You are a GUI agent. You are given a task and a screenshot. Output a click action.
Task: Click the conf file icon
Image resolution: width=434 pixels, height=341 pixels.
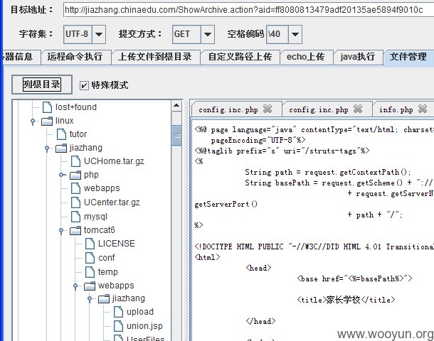90,258
